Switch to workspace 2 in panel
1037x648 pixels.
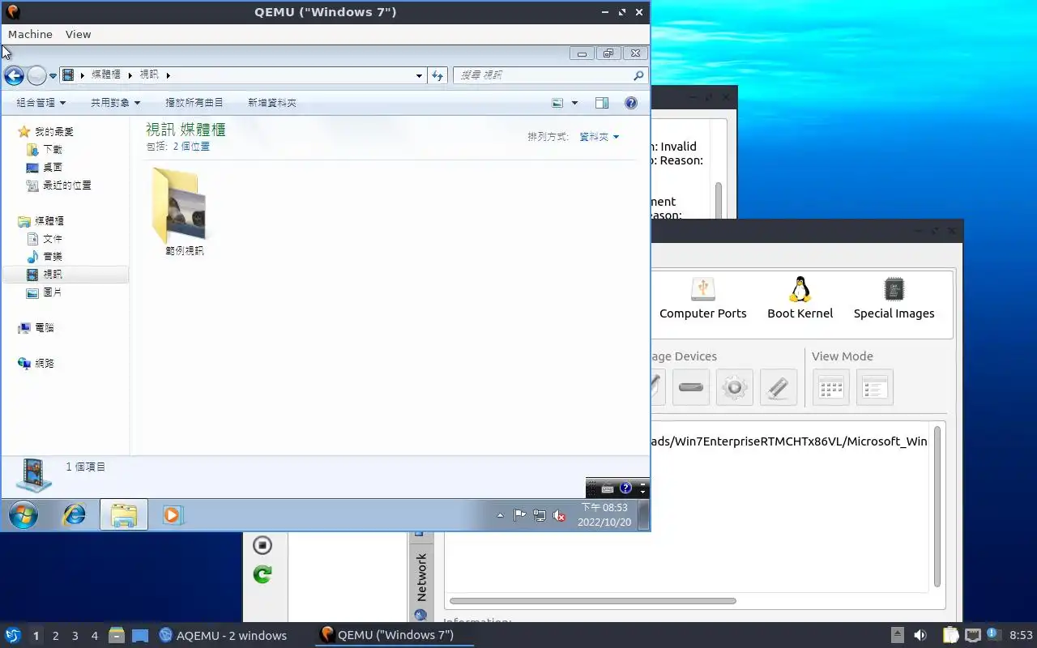[56, 636]
